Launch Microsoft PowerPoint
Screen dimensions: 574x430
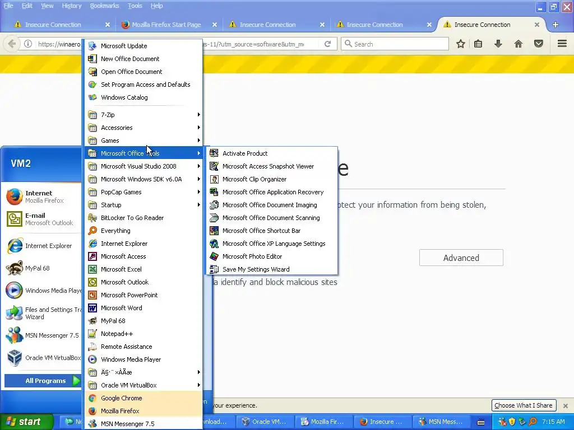tap(143, 295)
